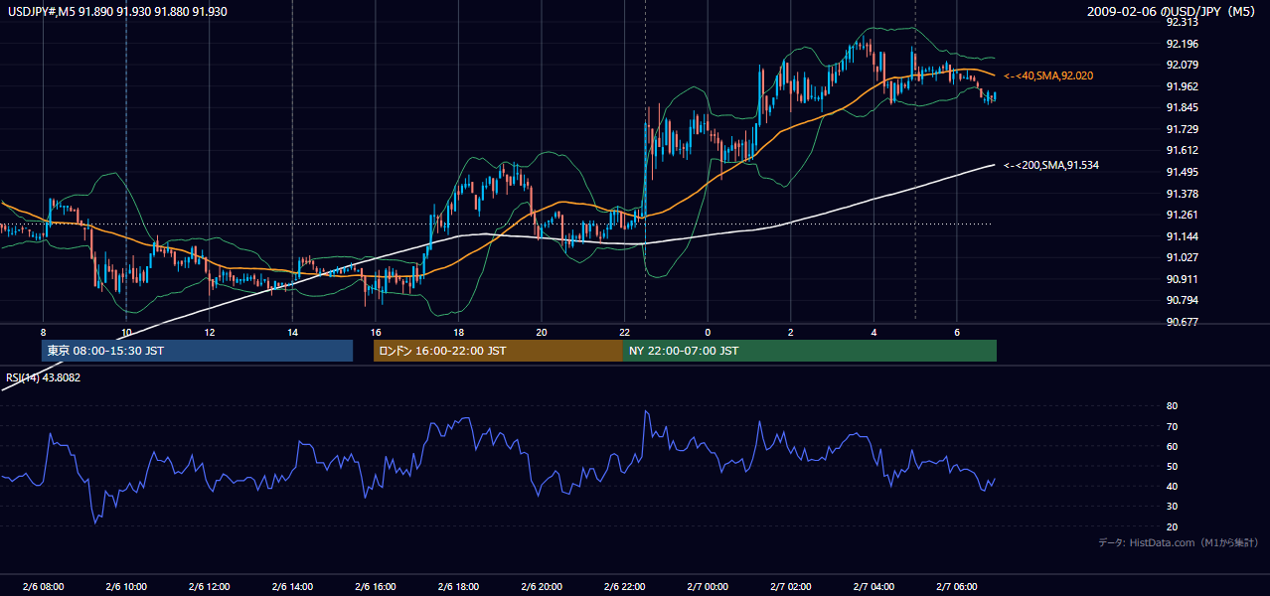This screenshot has width=1270, height=596.
Task: Click hour tick 18 under the price chart
Action: [458, 332]
